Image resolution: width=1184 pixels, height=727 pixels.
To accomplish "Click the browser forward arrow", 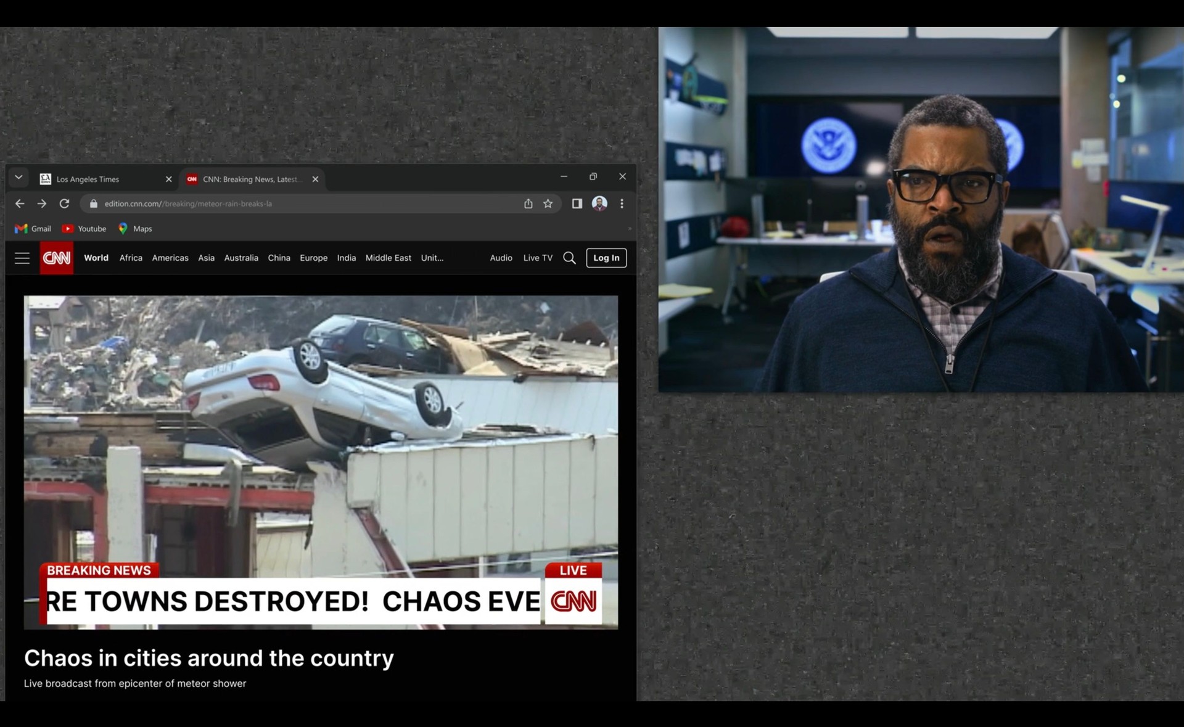I will [42, 203].
